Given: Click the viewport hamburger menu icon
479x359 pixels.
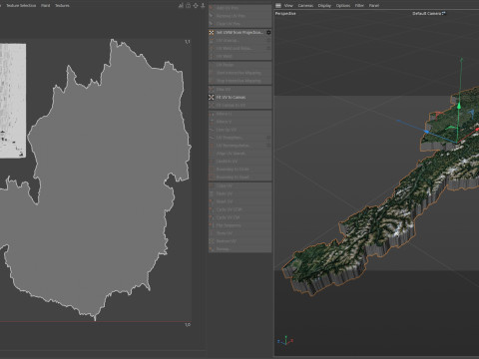Looking at the screenshot, I should click(x=278, y=6).
